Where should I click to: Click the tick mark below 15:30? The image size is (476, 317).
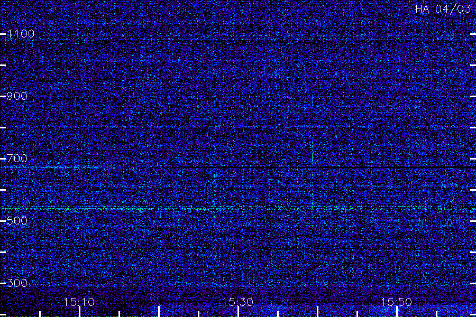pos(239,312)
